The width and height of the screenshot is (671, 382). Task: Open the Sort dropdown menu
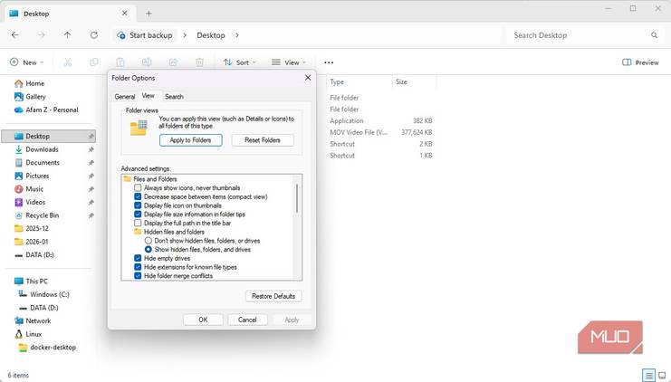coord(239,62)
